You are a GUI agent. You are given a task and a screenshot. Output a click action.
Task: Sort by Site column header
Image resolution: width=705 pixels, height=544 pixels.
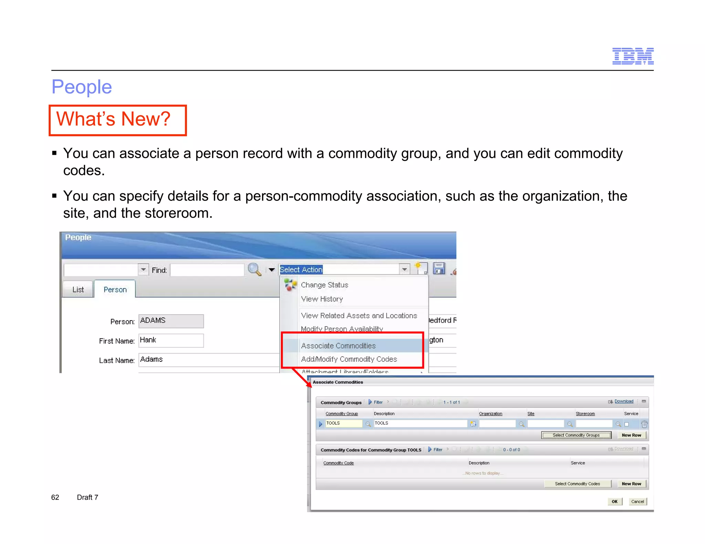531,414
